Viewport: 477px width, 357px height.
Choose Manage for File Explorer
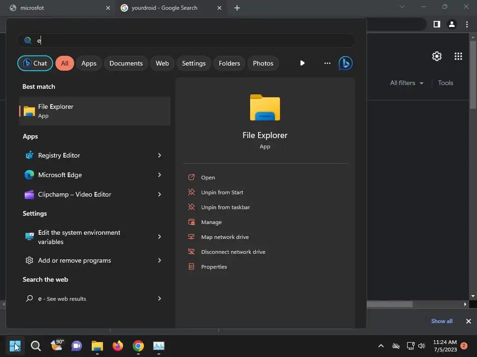(211, 222)
